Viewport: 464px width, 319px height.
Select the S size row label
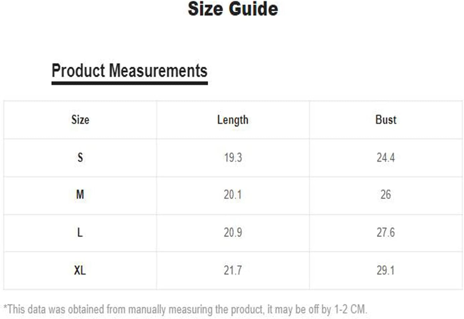(80, 157)
